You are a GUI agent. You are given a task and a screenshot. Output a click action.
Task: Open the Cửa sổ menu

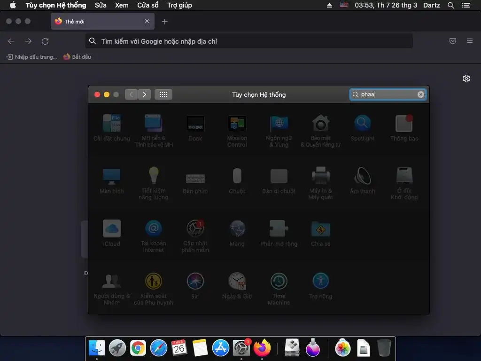click(x=148, y=5)
